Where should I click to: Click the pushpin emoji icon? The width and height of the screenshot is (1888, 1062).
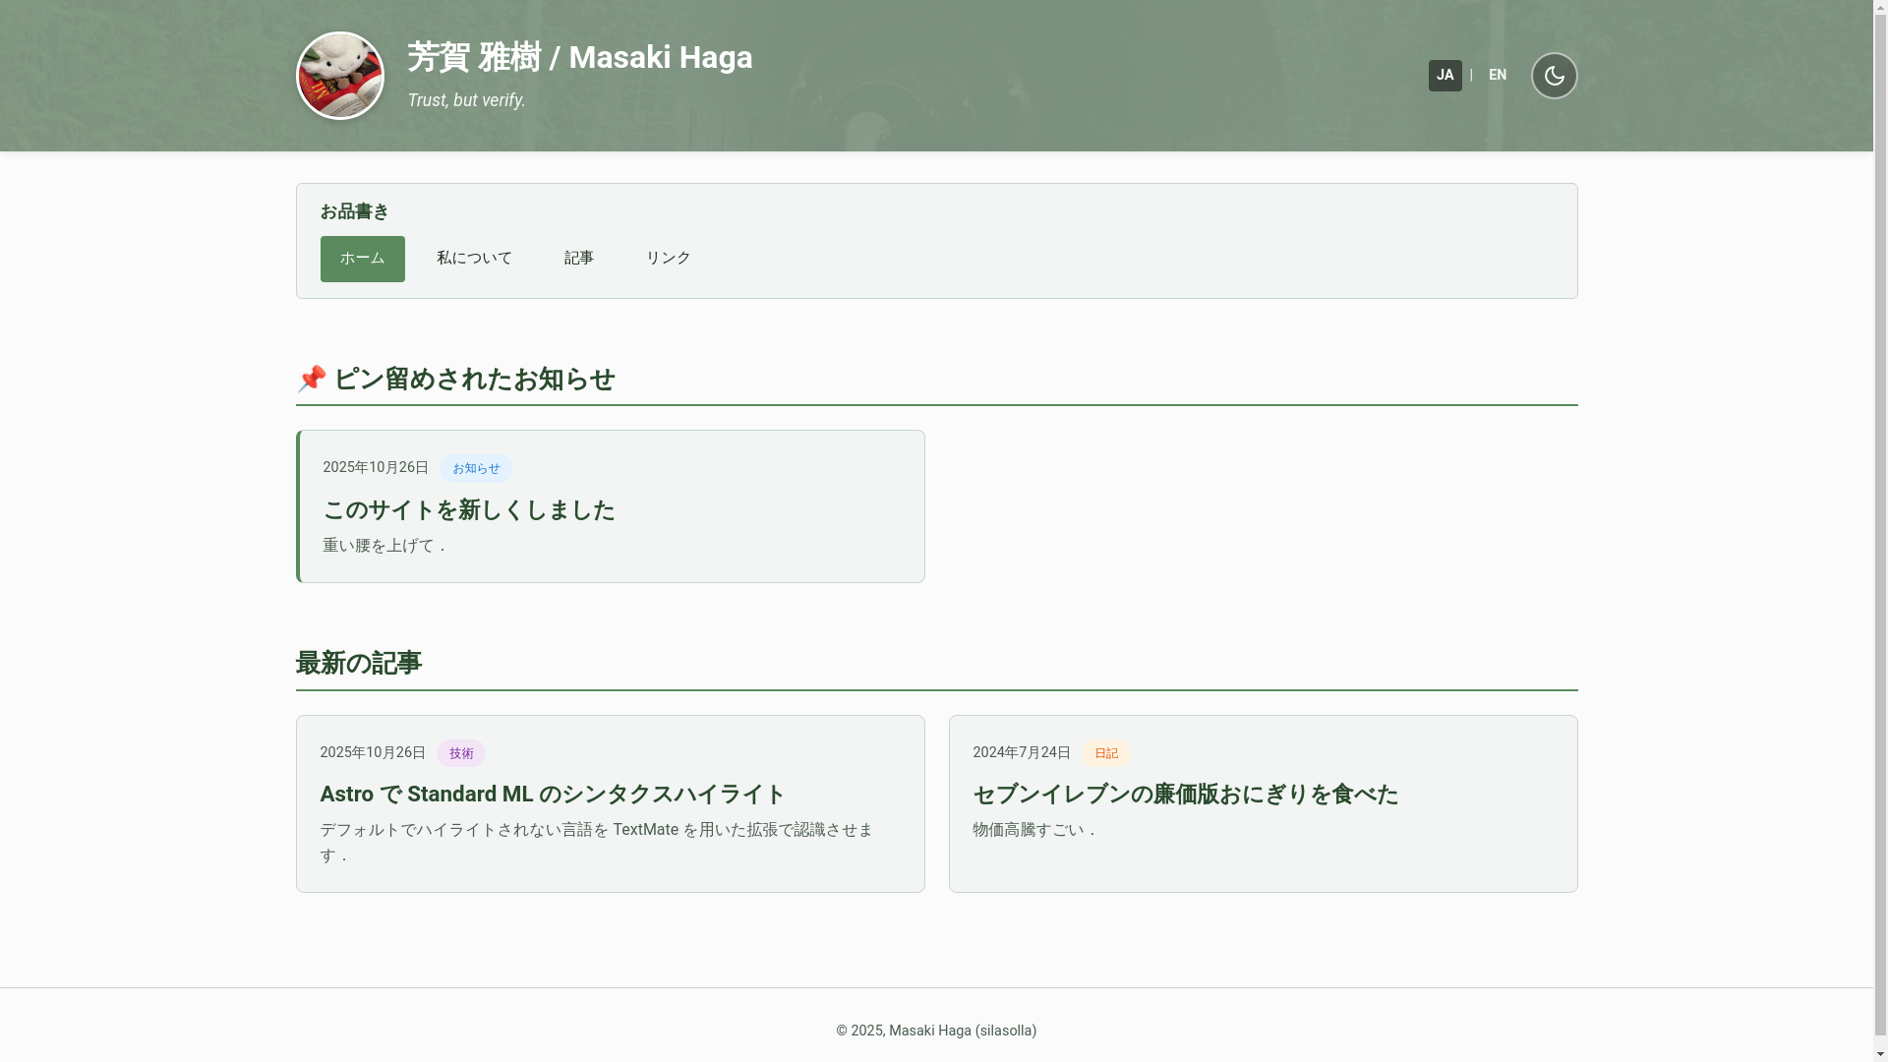click(x=311, y=379)
